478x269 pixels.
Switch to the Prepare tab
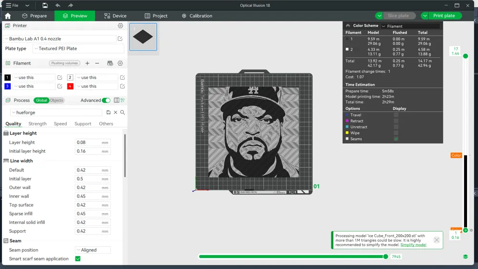point(35,16)
